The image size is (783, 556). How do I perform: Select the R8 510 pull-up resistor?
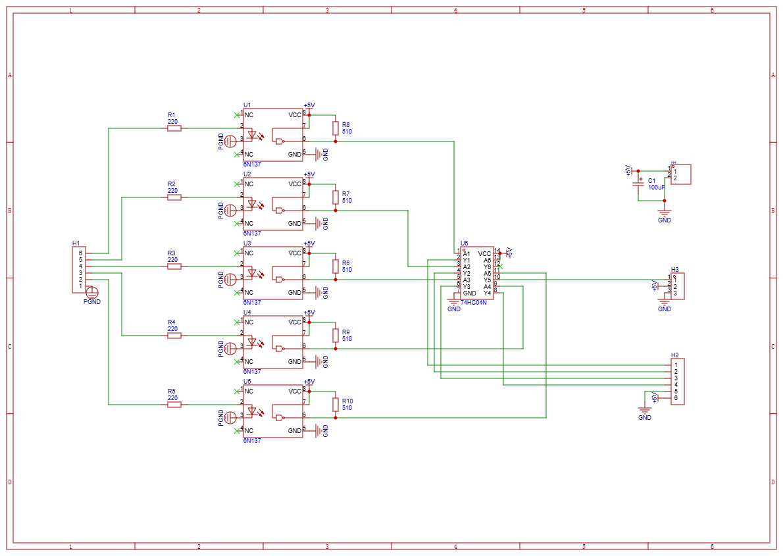[x=336, y=128]
